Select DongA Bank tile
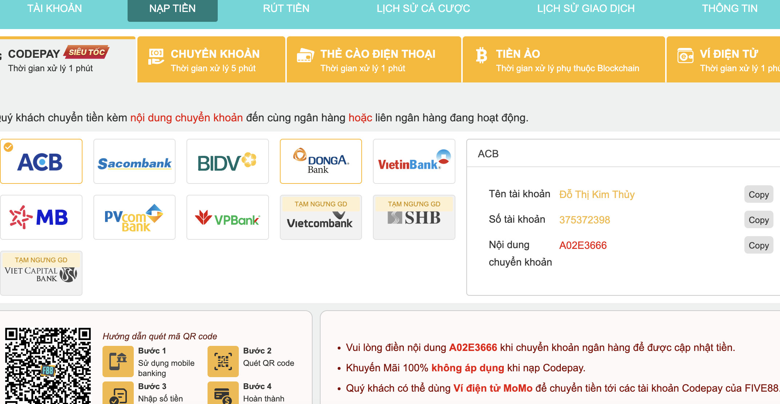The width and height of the screenshot is (780, 404). point(321,162)
